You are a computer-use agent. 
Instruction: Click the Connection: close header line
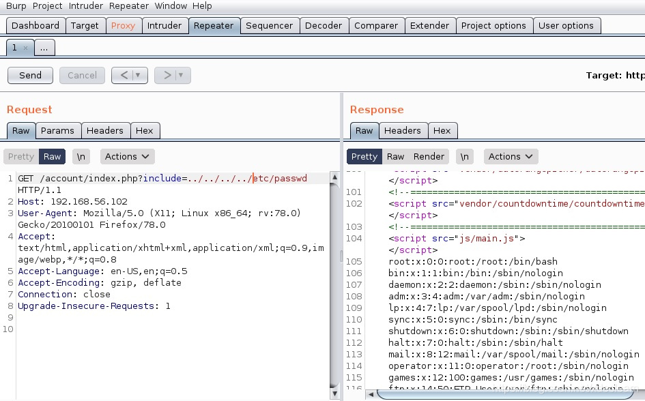(64, 295)
